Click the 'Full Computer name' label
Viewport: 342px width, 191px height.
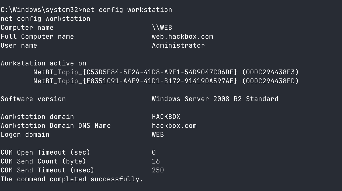(x=37, y=36)
